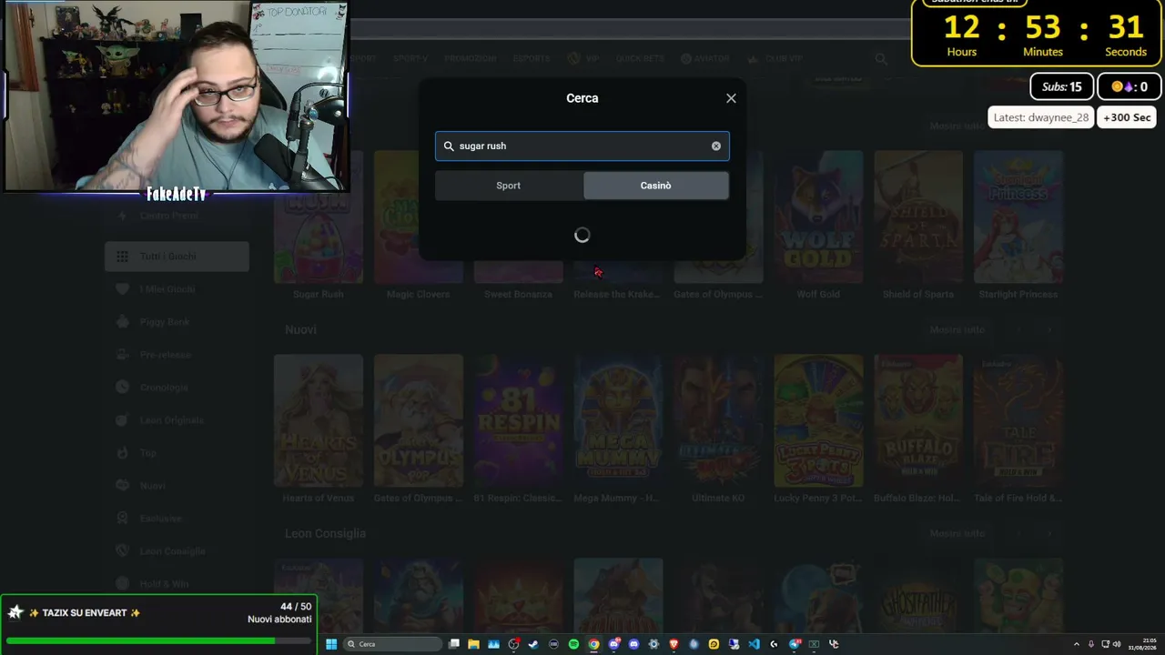Click the Cronologia history icon
This screenshot has width=1165, height=655.
[122, 388]
